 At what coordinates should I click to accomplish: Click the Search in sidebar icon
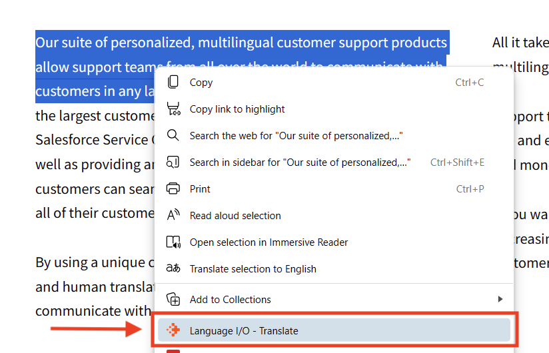tap(173, 162)
